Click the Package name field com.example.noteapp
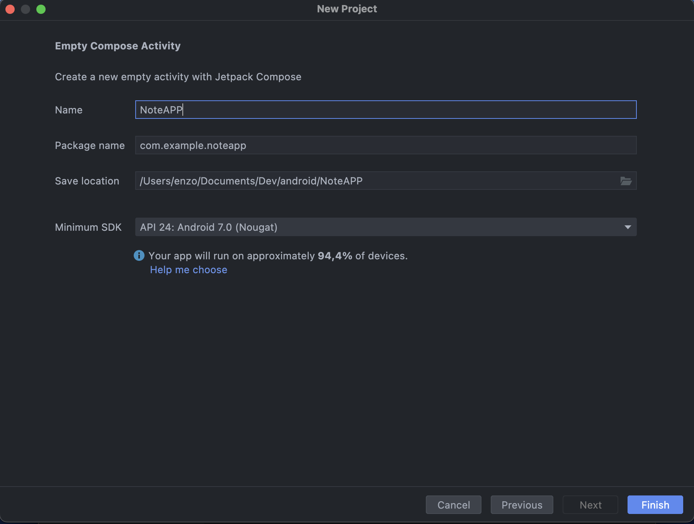 386,145
